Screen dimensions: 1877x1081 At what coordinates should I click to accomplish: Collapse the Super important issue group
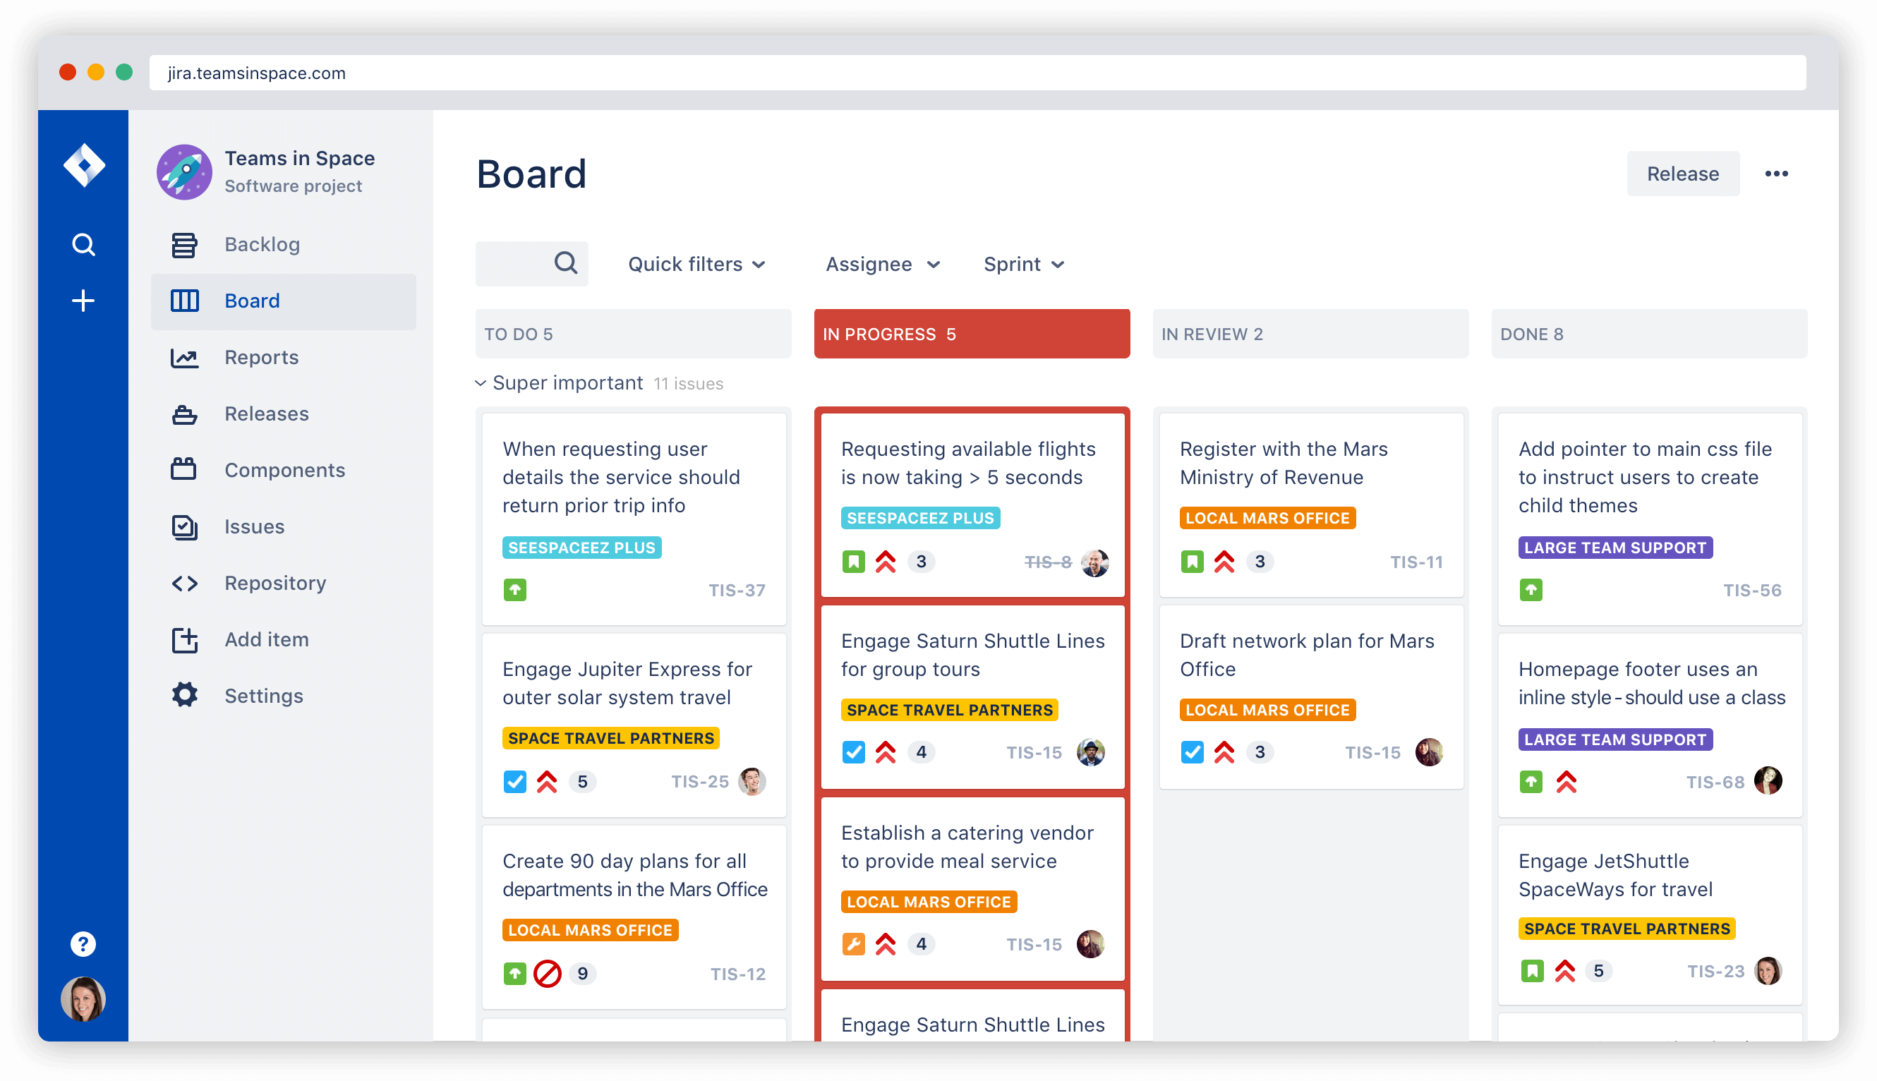click(x=483, y=382)
